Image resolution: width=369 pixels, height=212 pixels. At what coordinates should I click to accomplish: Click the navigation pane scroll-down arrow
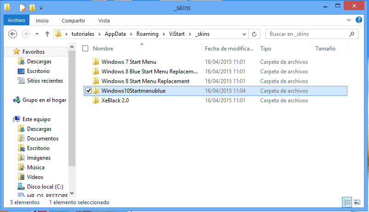72,193
